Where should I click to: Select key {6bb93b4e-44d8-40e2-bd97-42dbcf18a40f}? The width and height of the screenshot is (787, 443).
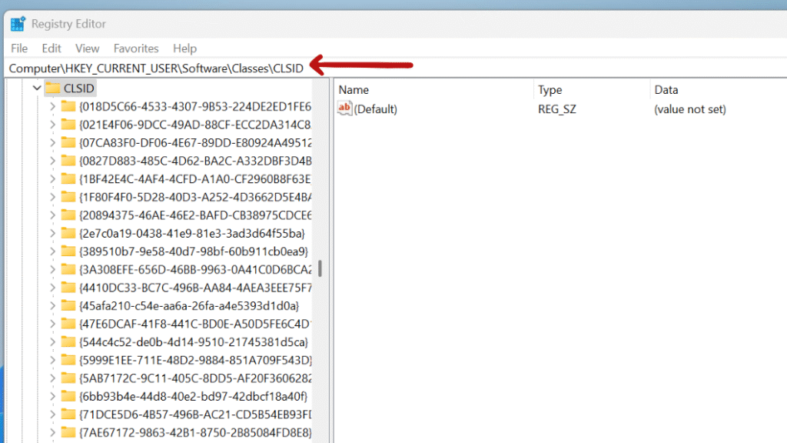coord(193,396)
